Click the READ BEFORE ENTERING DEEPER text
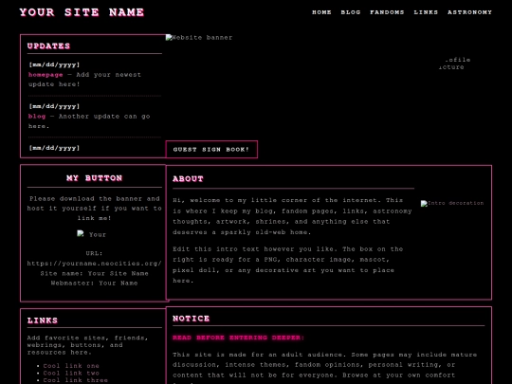512x384 pixels. 238,338
